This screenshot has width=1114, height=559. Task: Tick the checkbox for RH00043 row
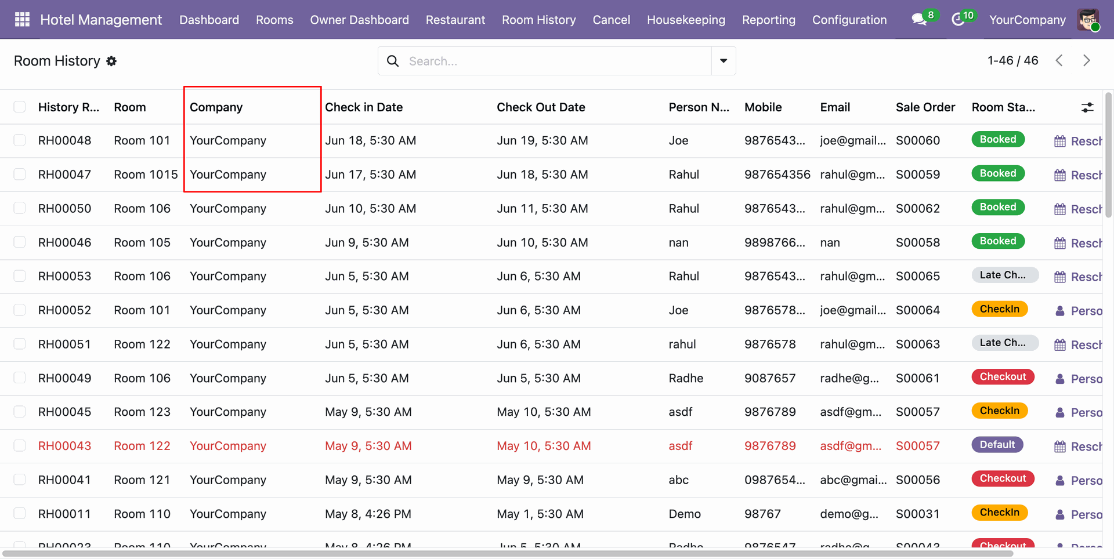coord(20,445)
